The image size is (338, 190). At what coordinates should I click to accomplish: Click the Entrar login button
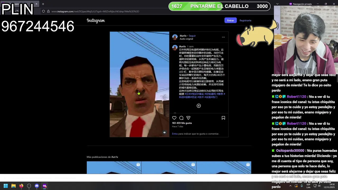point(231,20)
